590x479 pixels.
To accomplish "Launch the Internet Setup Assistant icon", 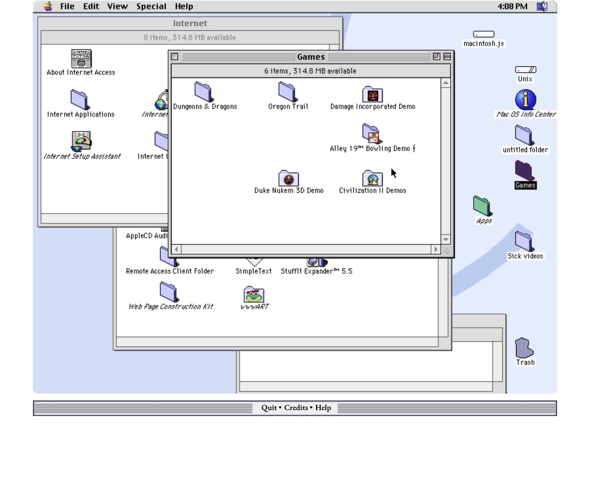I will tap(81, 141).
